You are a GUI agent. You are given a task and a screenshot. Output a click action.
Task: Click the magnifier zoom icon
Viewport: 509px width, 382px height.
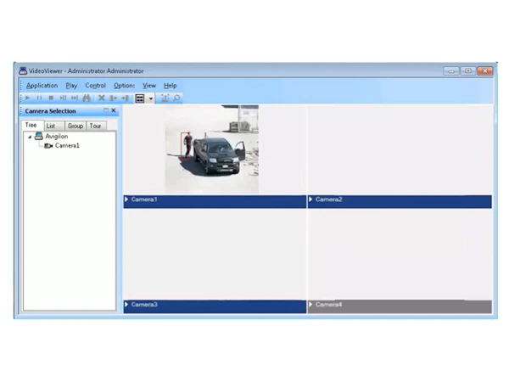click(x=176, y=98)
